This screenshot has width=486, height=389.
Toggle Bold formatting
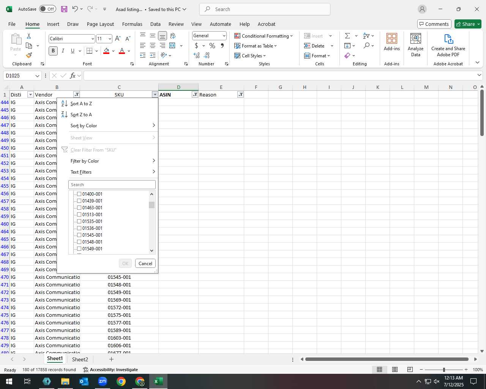(x=53, y=51)
